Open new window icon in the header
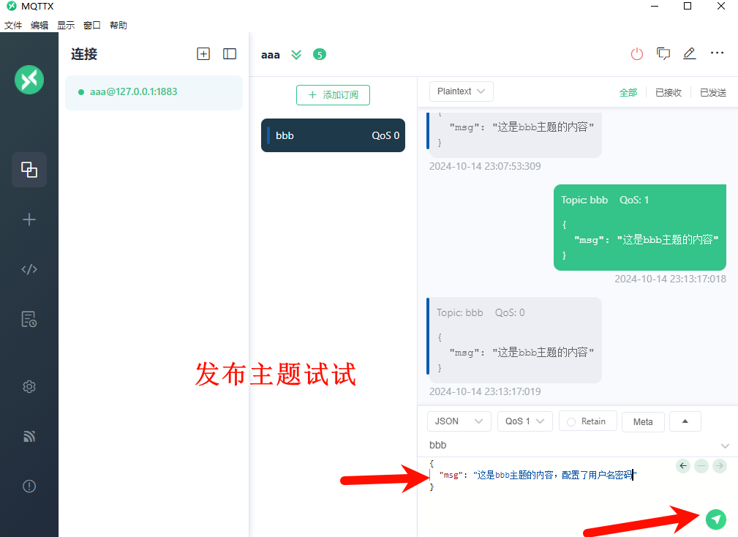This screenshot has width=738, height=537. (x=663, y=53)
